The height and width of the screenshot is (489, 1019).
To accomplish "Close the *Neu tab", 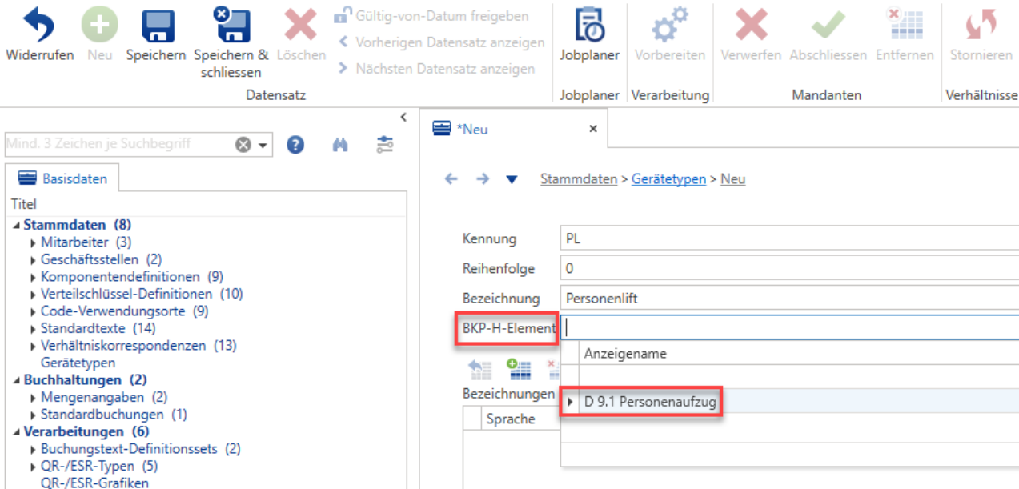I will click(593, 129).
